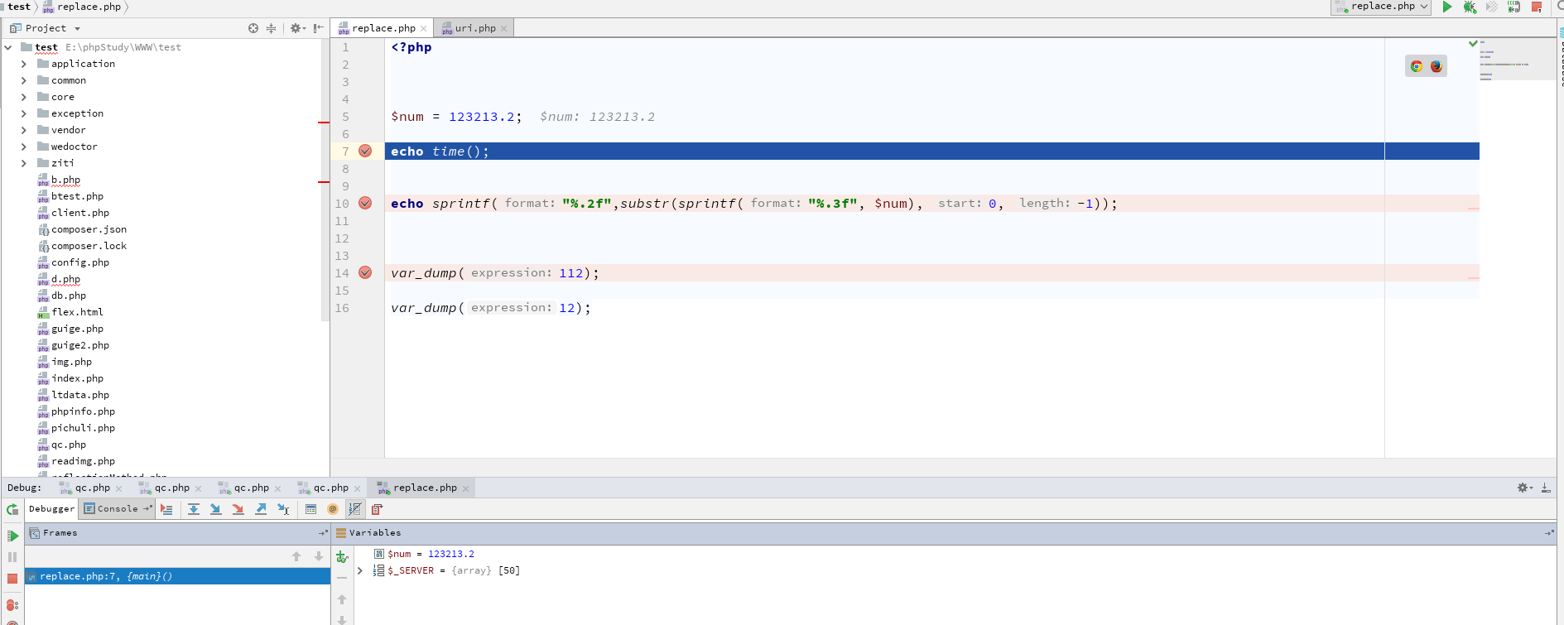Click the Step Into debug icon

coord(215,509)
